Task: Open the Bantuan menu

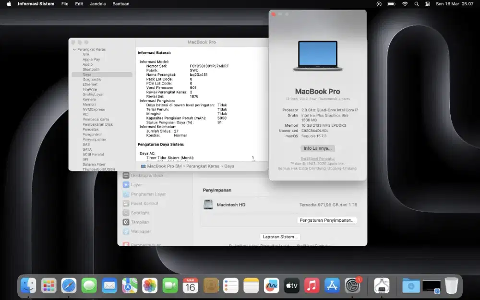Action: click(x=121, y=4)
